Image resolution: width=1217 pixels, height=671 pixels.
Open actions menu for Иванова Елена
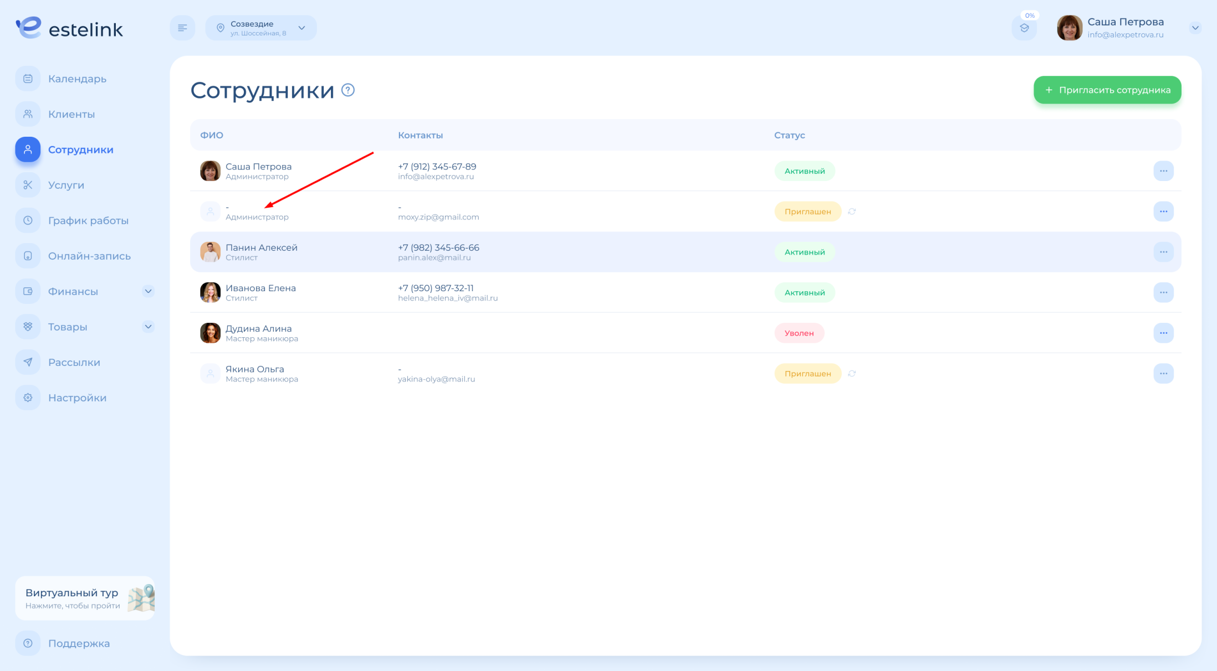coord(1163,292)
